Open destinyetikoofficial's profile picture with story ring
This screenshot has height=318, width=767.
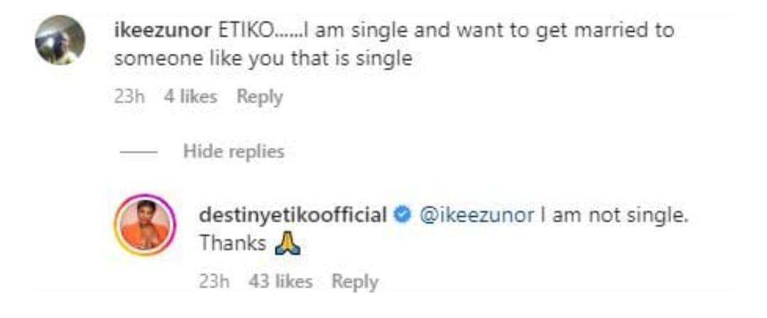[x=144, y=226]
